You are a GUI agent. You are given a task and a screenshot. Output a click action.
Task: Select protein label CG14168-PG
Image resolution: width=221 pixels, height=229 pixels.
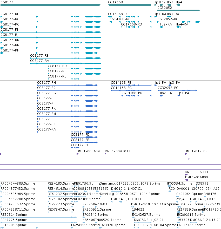(121, 88)
